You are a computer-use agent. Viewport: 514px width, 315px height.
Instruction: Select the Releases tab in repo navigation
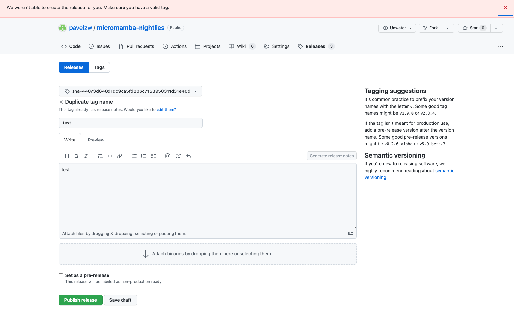pyautogui.click(x=316, y=46)
